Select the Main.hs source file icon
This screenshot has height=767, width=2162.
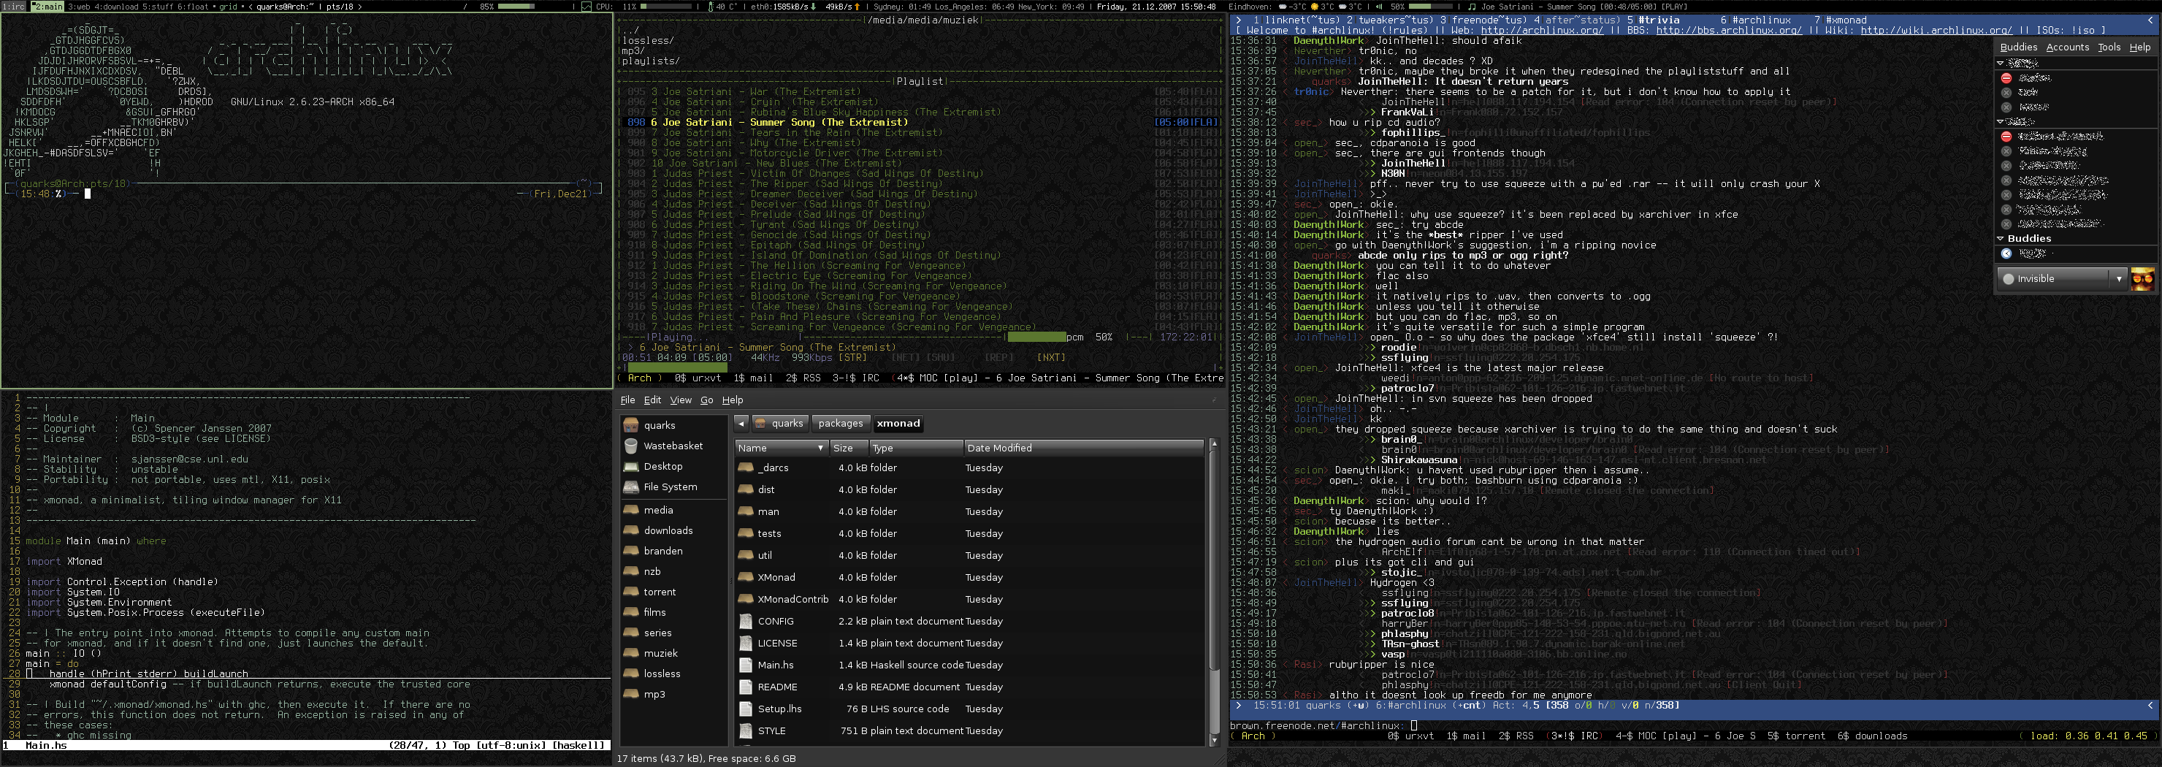[745, 665]
